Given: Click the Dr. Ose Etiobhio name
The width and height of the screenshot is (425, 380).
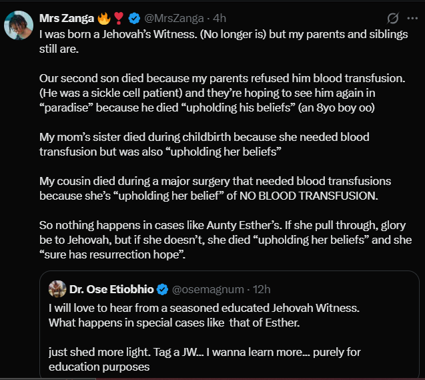Looking at the screenshot, I should 111,289.
